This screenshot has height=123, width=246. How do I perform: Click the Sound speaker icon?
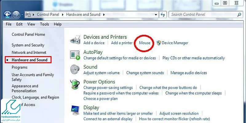coord(75,69)
